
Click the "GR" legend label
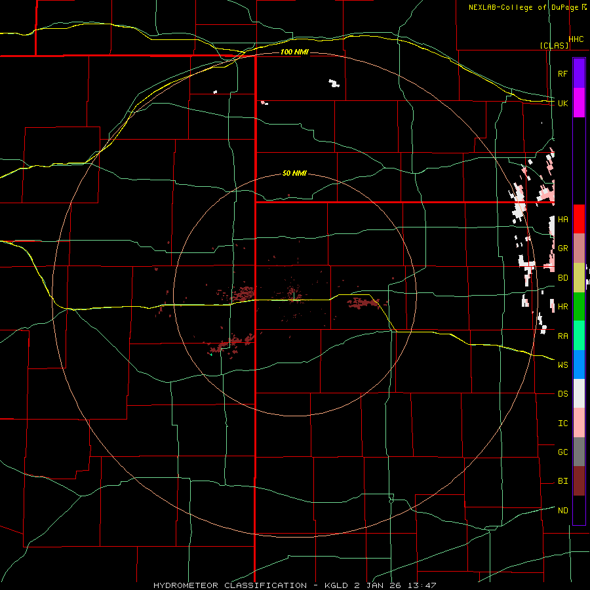(562, 248)
